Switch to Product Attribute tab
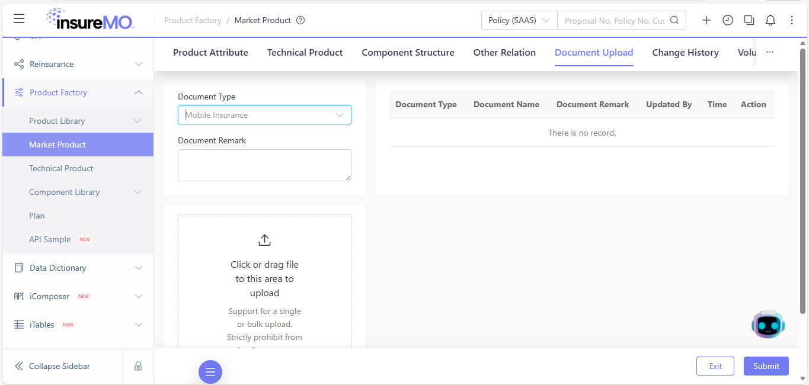The width and height of the screenshot is (809, 385). point(210,52)
